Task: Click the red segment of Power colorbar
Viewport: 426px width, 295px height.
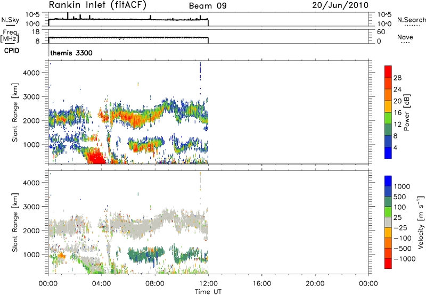Action: coord(388,71)
